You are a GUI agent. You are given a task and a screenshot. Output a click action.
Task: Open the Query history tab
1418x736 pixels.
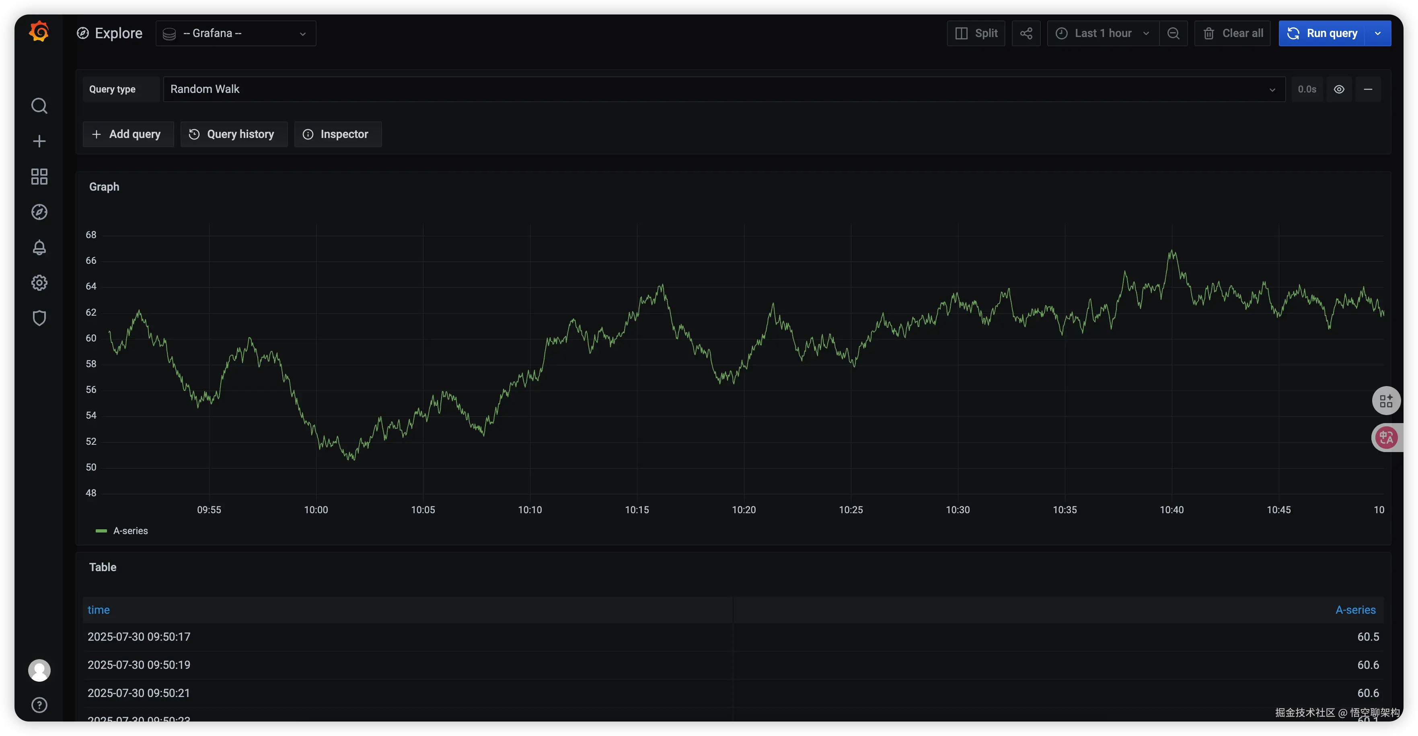click(x=233, y=134)
